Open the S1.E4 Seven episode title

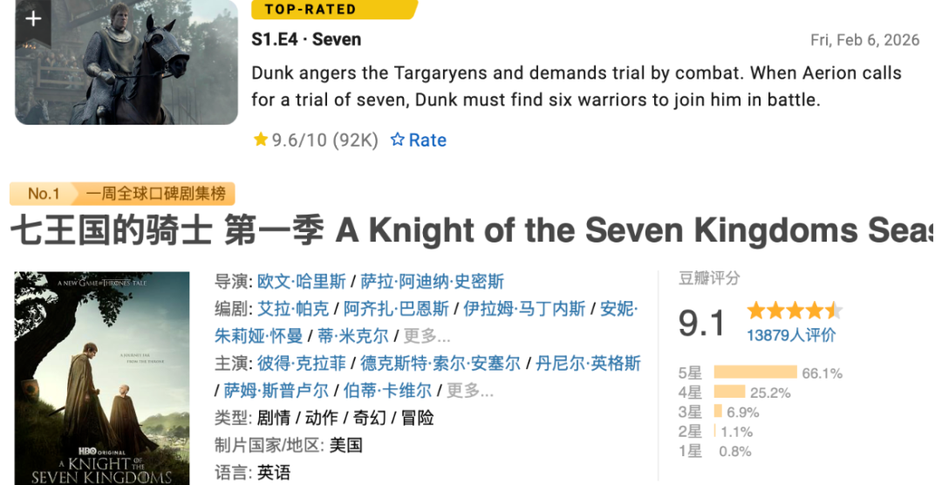tap(306, 39)
